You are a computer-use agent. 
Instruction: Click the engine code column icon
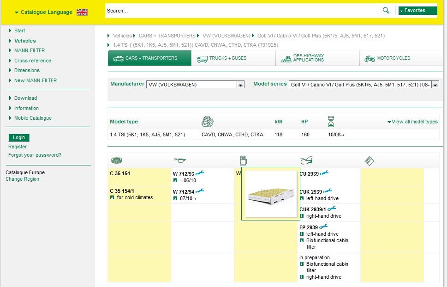[208, 122]
